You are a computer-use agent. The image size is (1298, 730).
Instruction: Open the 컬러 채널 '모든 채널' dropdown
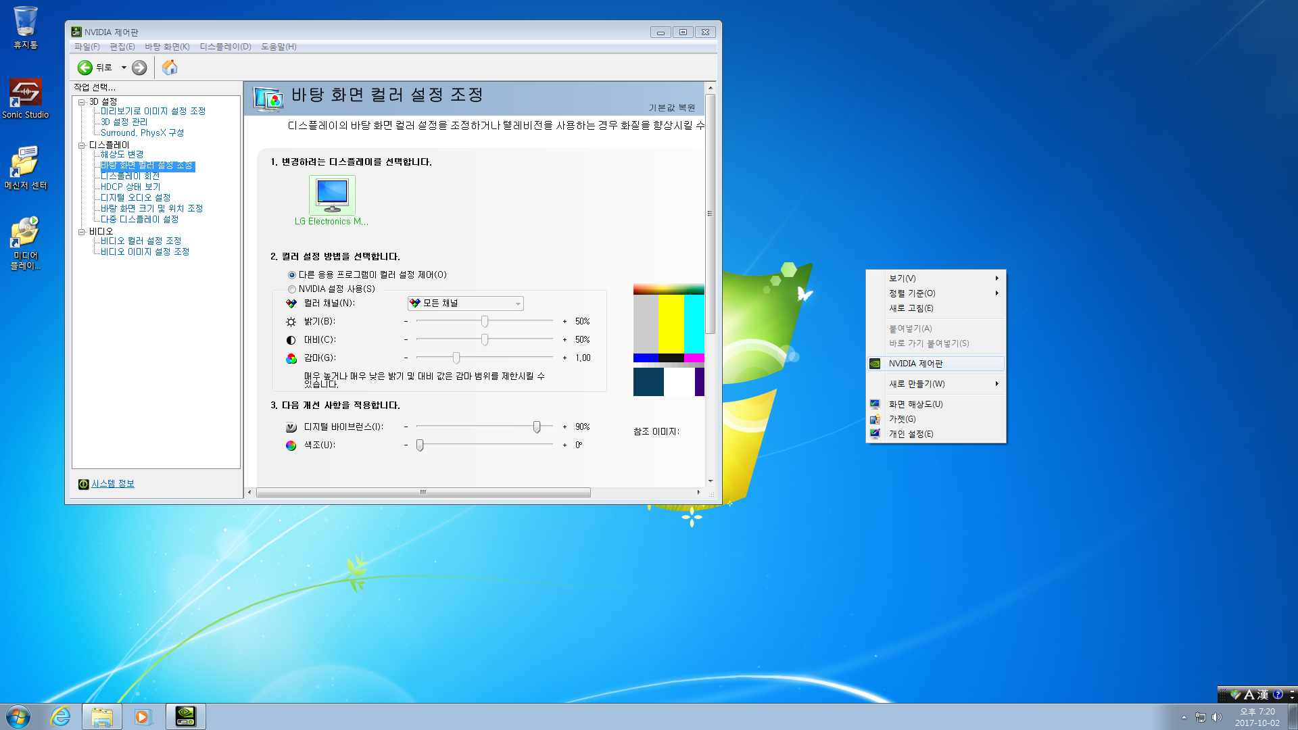(x=466, y=303)
